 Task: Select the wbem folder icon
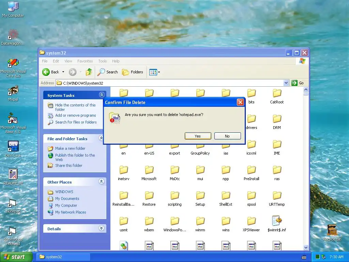pyautogui.click(x=149, y=221)
